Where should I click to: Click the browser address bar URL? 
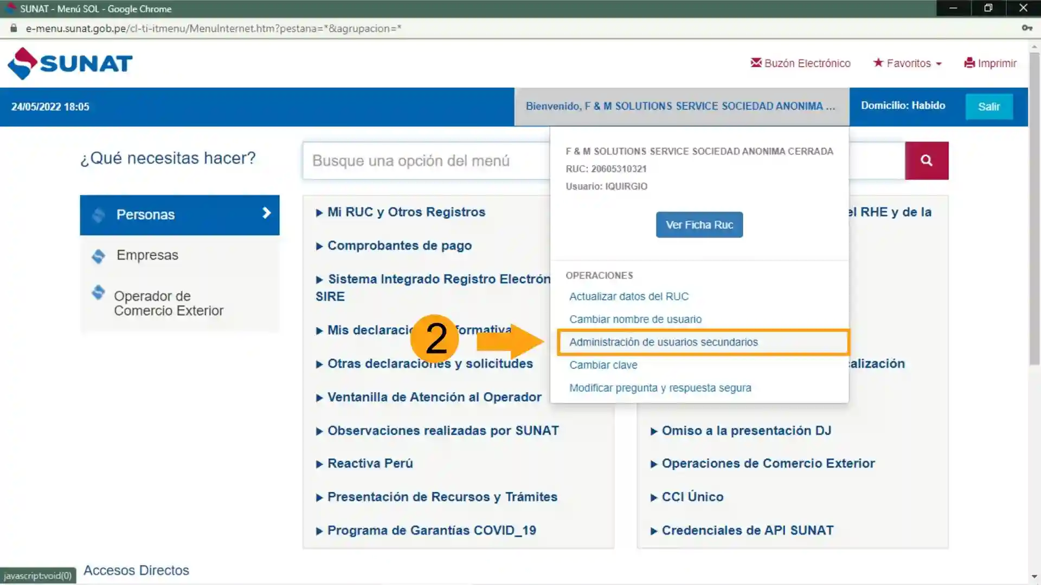point(214,28)
